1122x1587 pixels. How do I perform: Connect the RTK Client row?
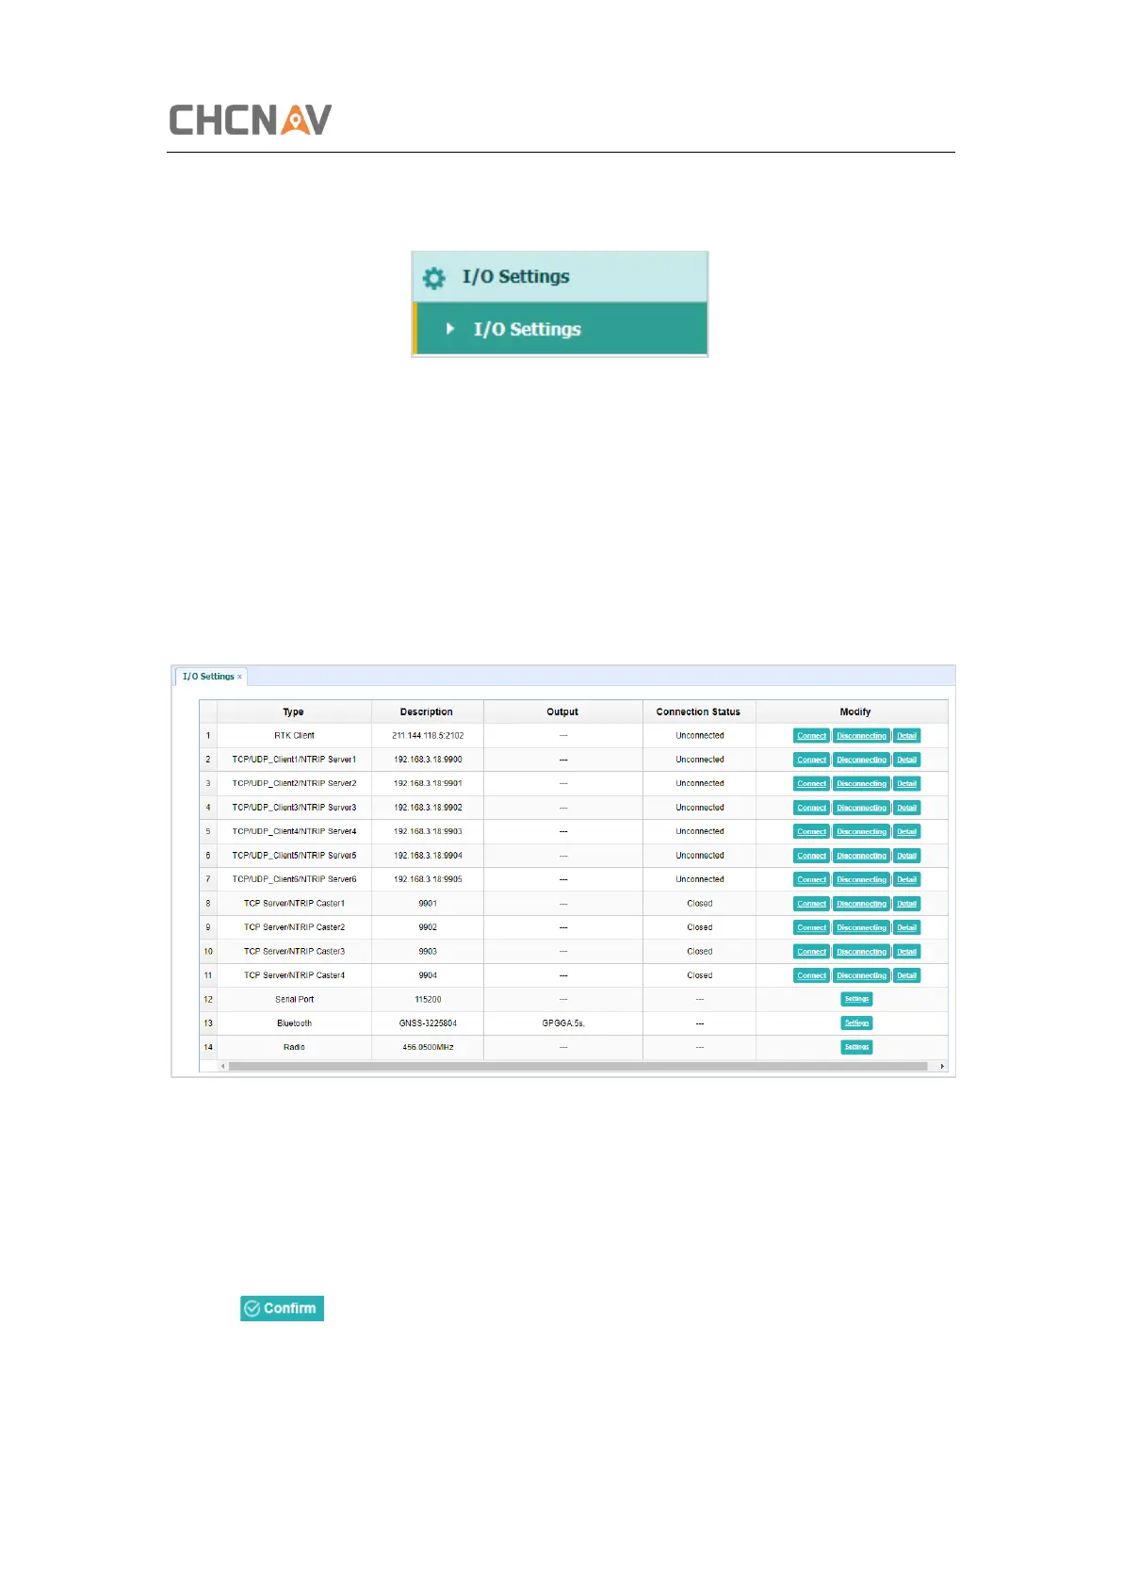[811, 736]
